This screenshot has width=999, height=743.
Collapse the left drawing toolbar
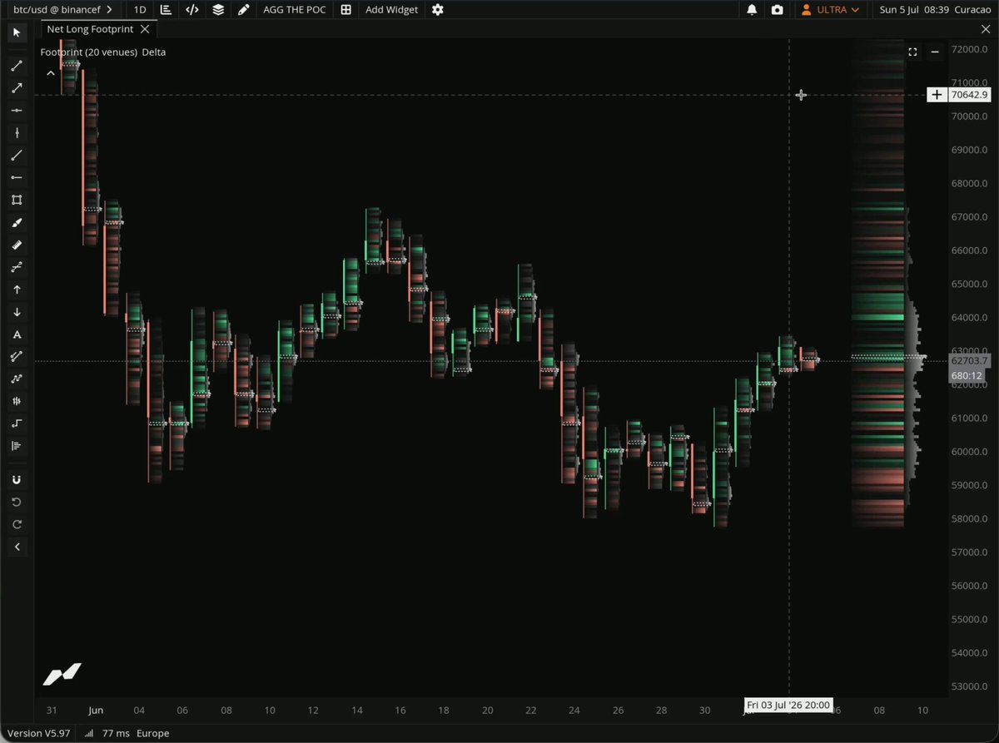[17, 547]
